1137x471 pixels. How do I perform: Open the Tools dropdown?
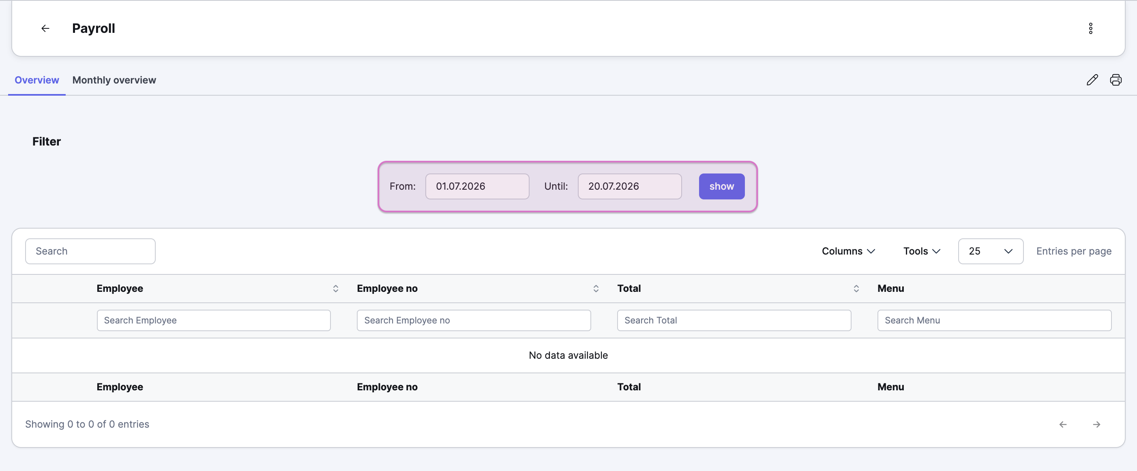click(x=922, y=251)
